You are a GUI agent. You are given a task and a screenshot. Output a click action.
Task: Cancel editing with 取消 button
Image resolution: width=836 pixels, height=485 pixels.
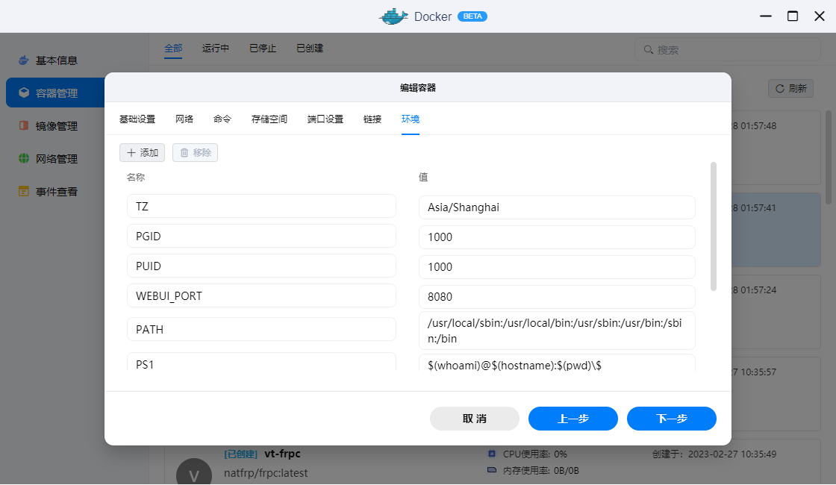475,419
